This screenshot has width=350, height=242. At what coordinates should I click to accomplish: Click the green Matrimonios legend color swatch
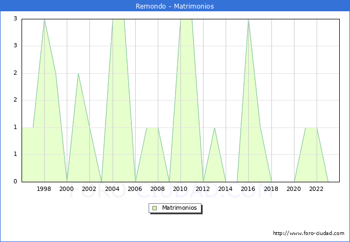coord(155,208)
